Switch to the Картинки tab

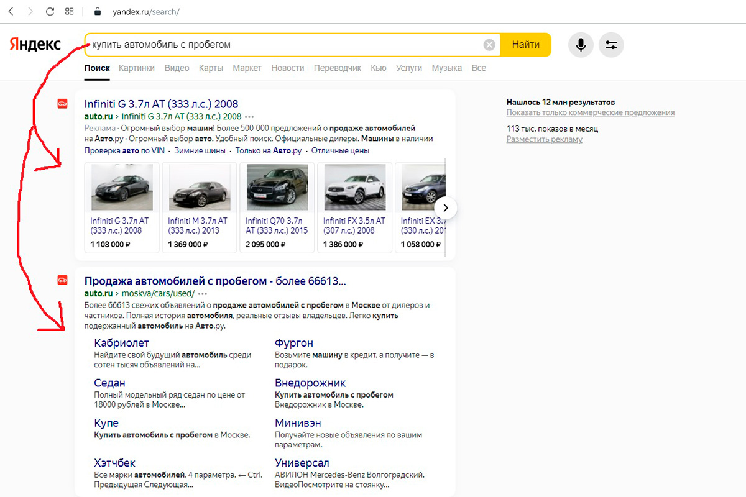[137, 68]
